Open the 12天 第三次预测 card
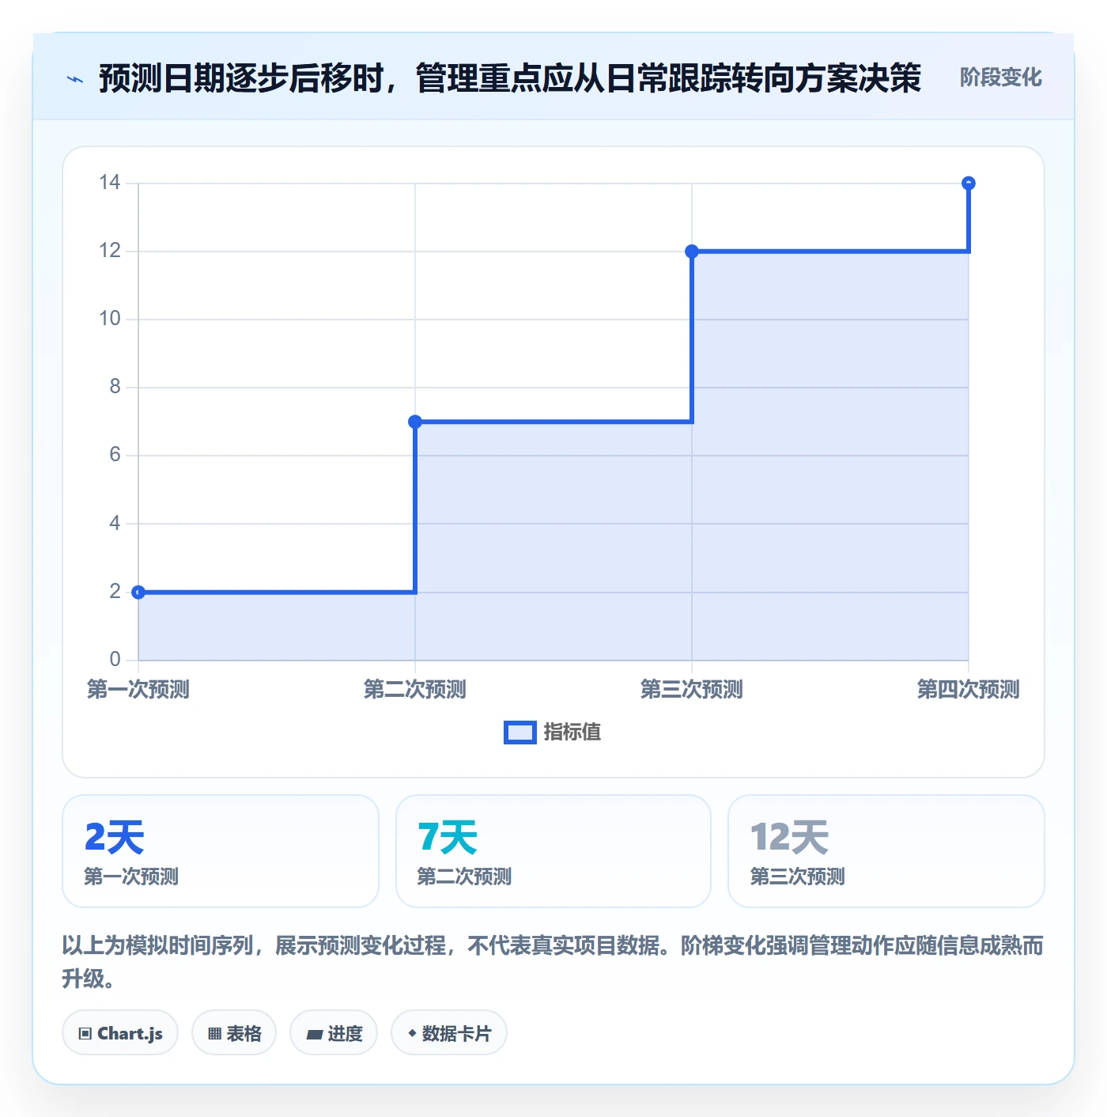This screenshot has width=1107, height=1117. [x=886, y=851]
